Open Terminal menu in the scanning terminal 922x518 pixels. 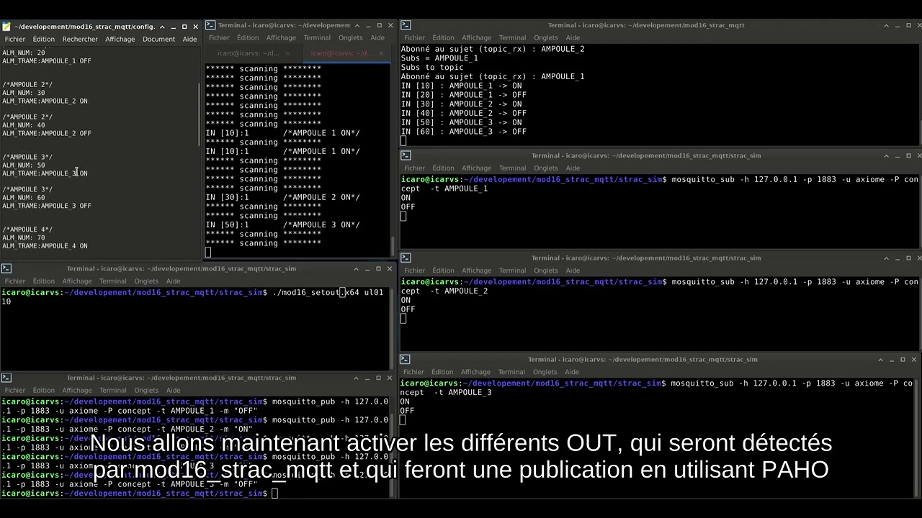[317, 37]
